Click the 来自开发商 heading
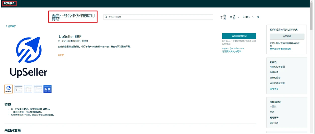 click(12, 130)
